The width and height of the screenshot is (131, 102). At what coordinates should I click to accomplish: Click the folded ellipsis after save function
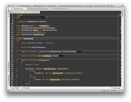(x=61, y=56)
